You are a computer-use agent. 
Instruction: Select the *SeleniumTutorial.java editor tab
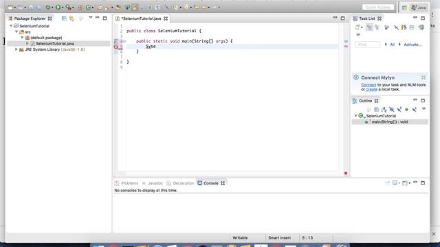(x=141, y=19)
